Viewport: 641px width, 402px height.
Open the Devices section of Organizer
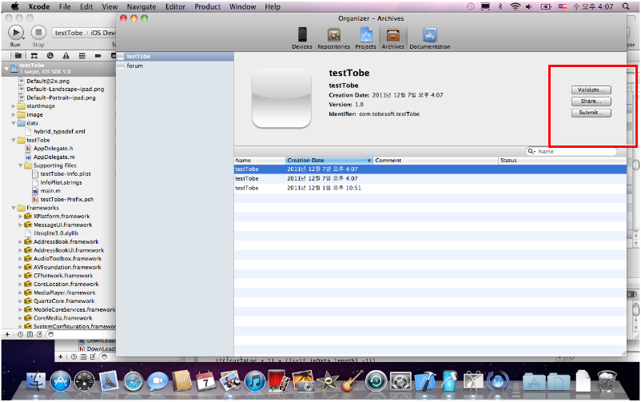(302, 38)
